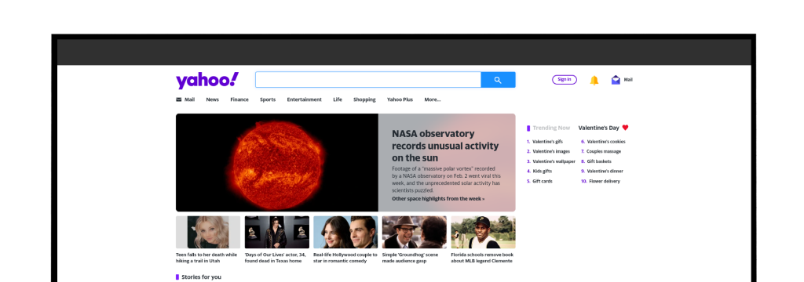The width and height of the screenshot is (804, 282).
Task: Open 'Days of Our Lives' actor thumbnail
Action: point(277,233)
